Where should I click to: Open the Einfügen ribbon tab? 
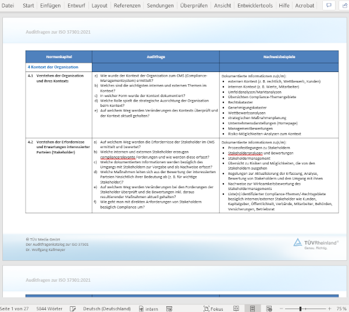click(x=51, y=6)
